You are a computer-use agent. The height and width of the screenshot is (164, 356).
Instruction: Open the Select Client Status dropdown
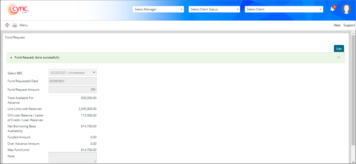(x=214, y=9)
